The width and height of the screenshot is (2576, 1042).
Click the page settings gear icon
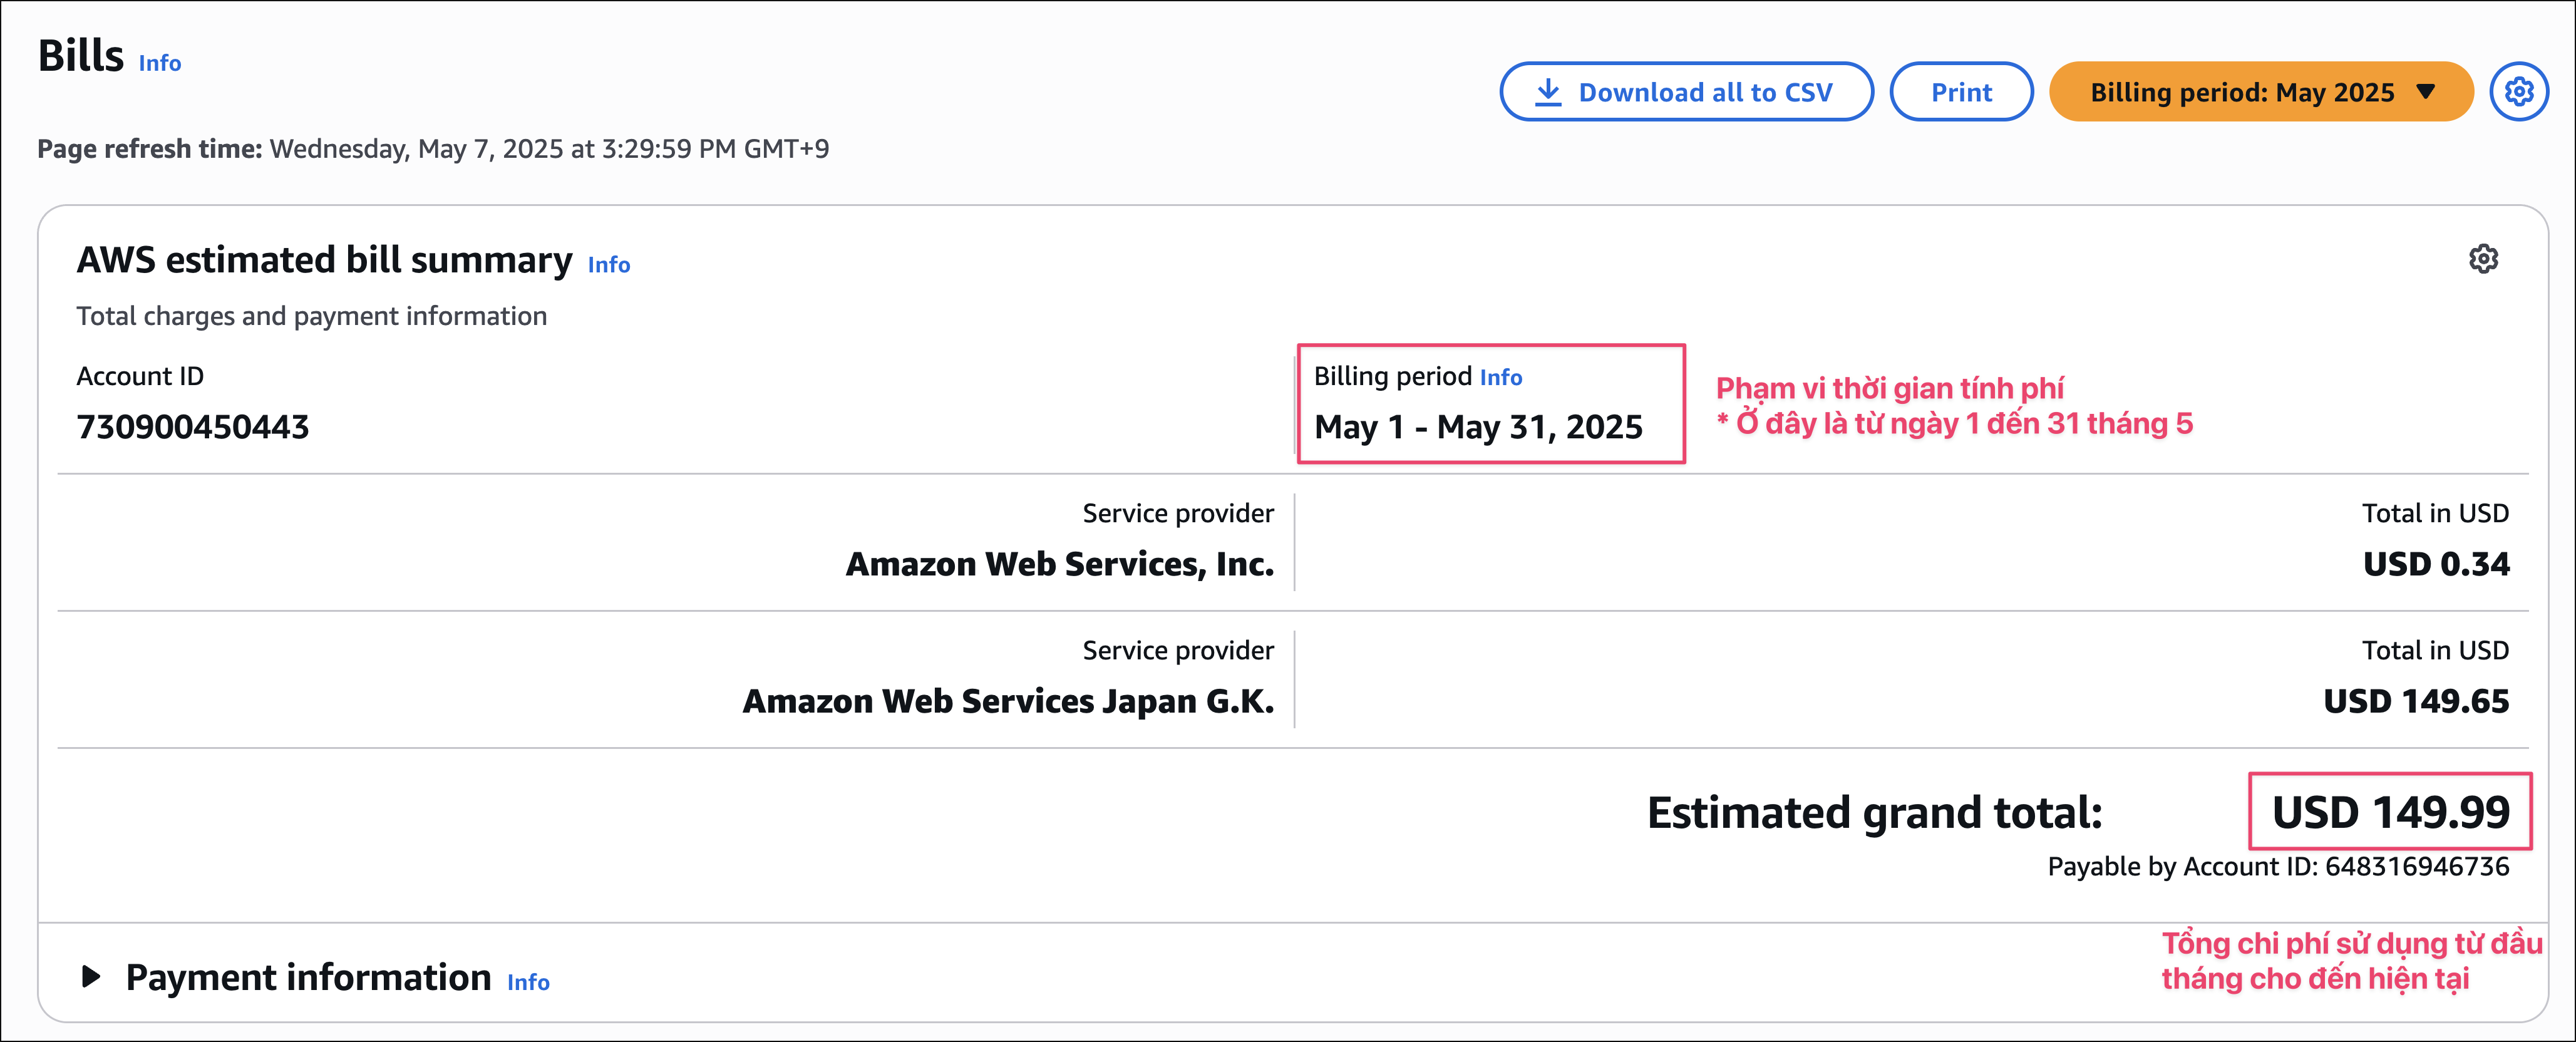2518,92
